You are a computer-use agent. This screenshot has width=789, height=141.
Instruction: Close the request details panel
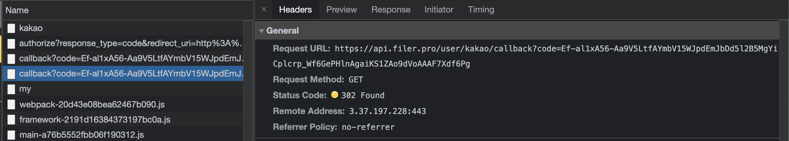[x=264, y=10]
